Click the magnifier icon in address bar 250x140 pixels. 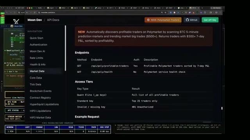coord(162,12)
